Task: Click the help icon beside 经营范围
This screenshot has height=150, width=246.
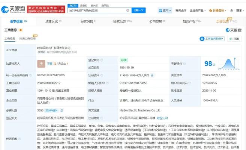Action: click(x=19, y=139)
